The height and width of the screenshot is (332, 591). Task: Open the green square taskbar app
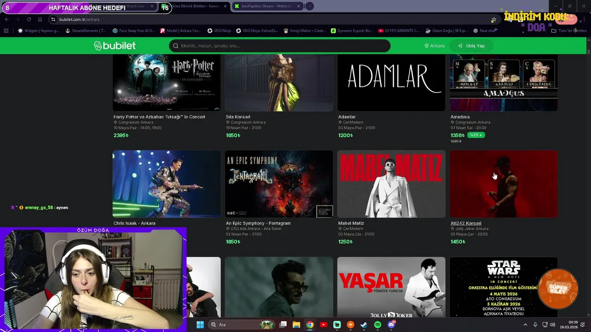pyautogui.click(x=337, y=325)
